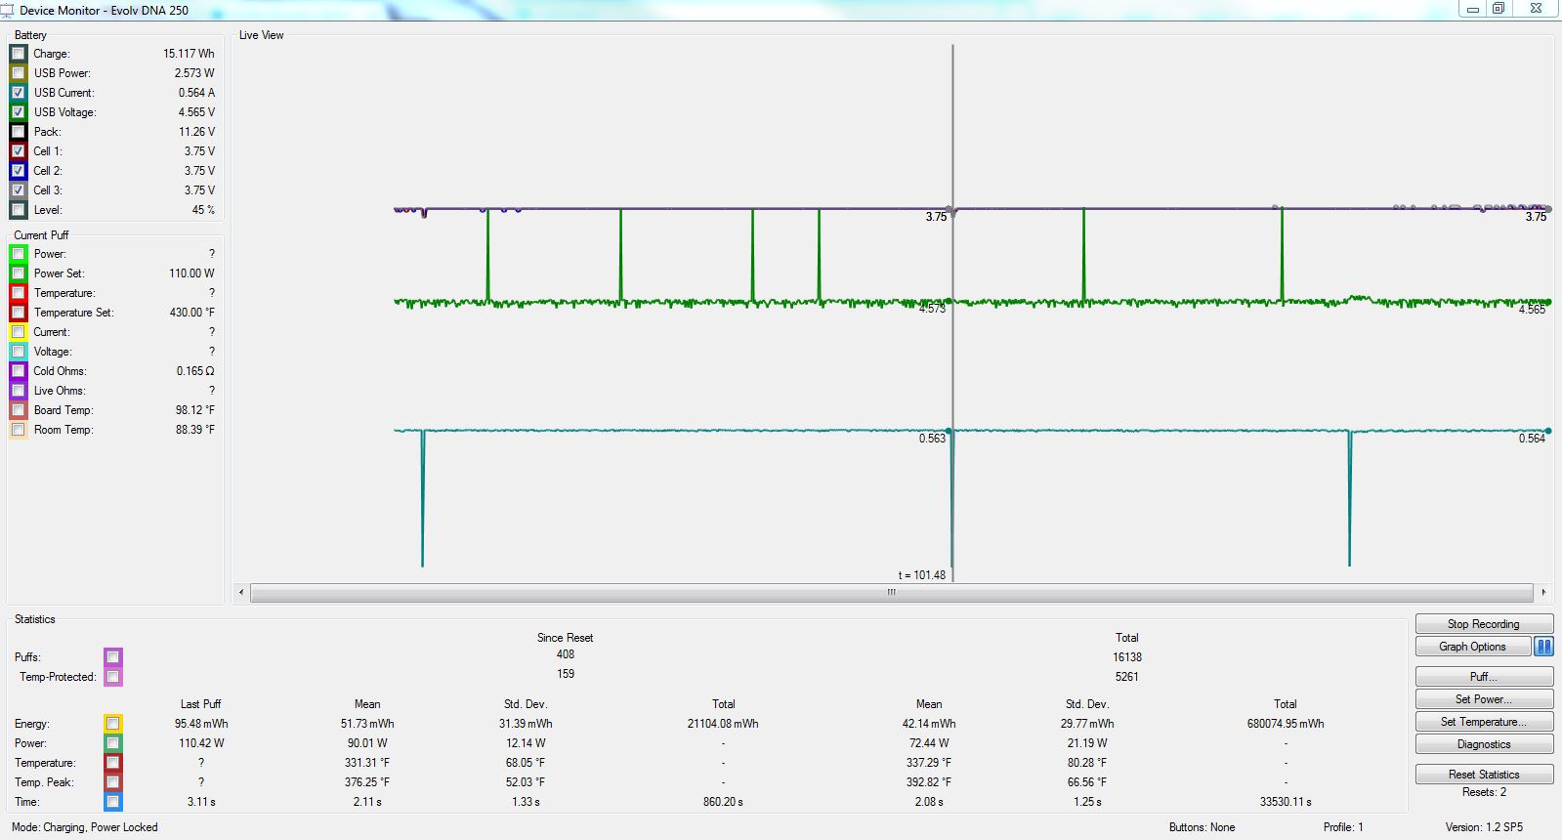The width and height of the screenshot is (1562, 840).
Task: Open the Graph Options menu
Action: (x=1472, y=647)
